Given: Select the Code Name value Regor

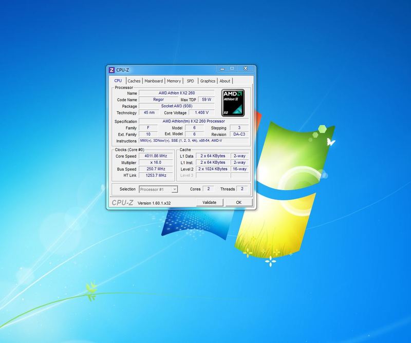Looking at the screenshot, I should pyautogui.click(x=158, y=100).
